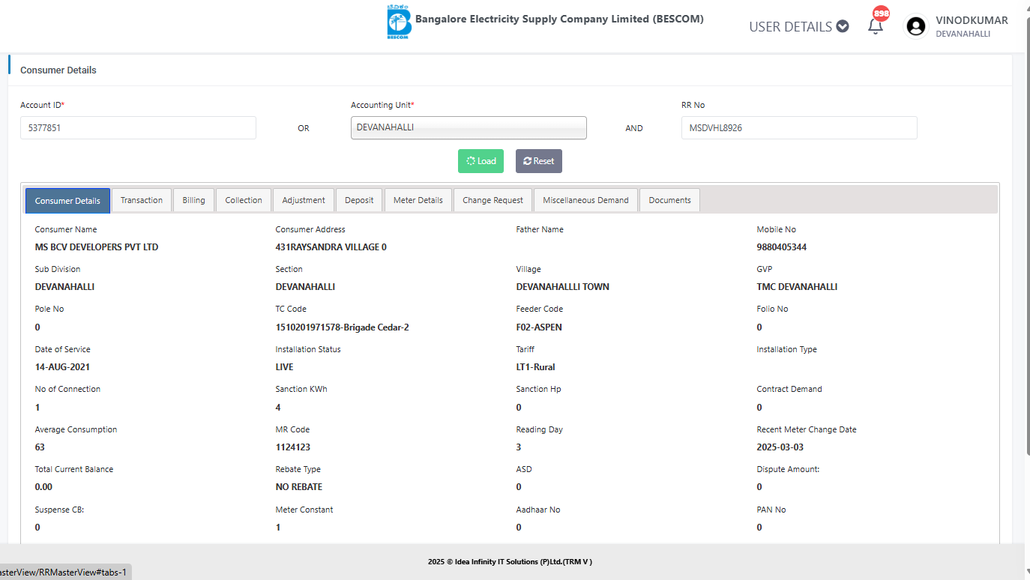Click TC Code 1510201971578-Brigade Cedar-2
The height and width of the screenshot is (580, 1030).
pos(343,327)
